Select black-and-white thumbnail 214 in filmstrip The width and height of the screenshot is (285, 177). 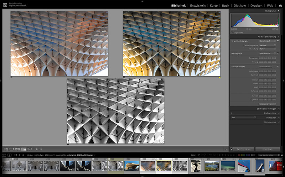(180, 166)
